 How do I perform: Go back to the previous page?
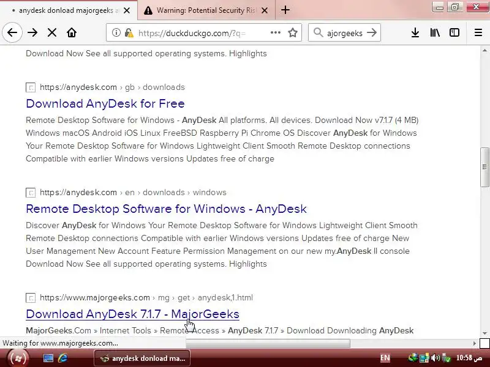pos(12,32)
